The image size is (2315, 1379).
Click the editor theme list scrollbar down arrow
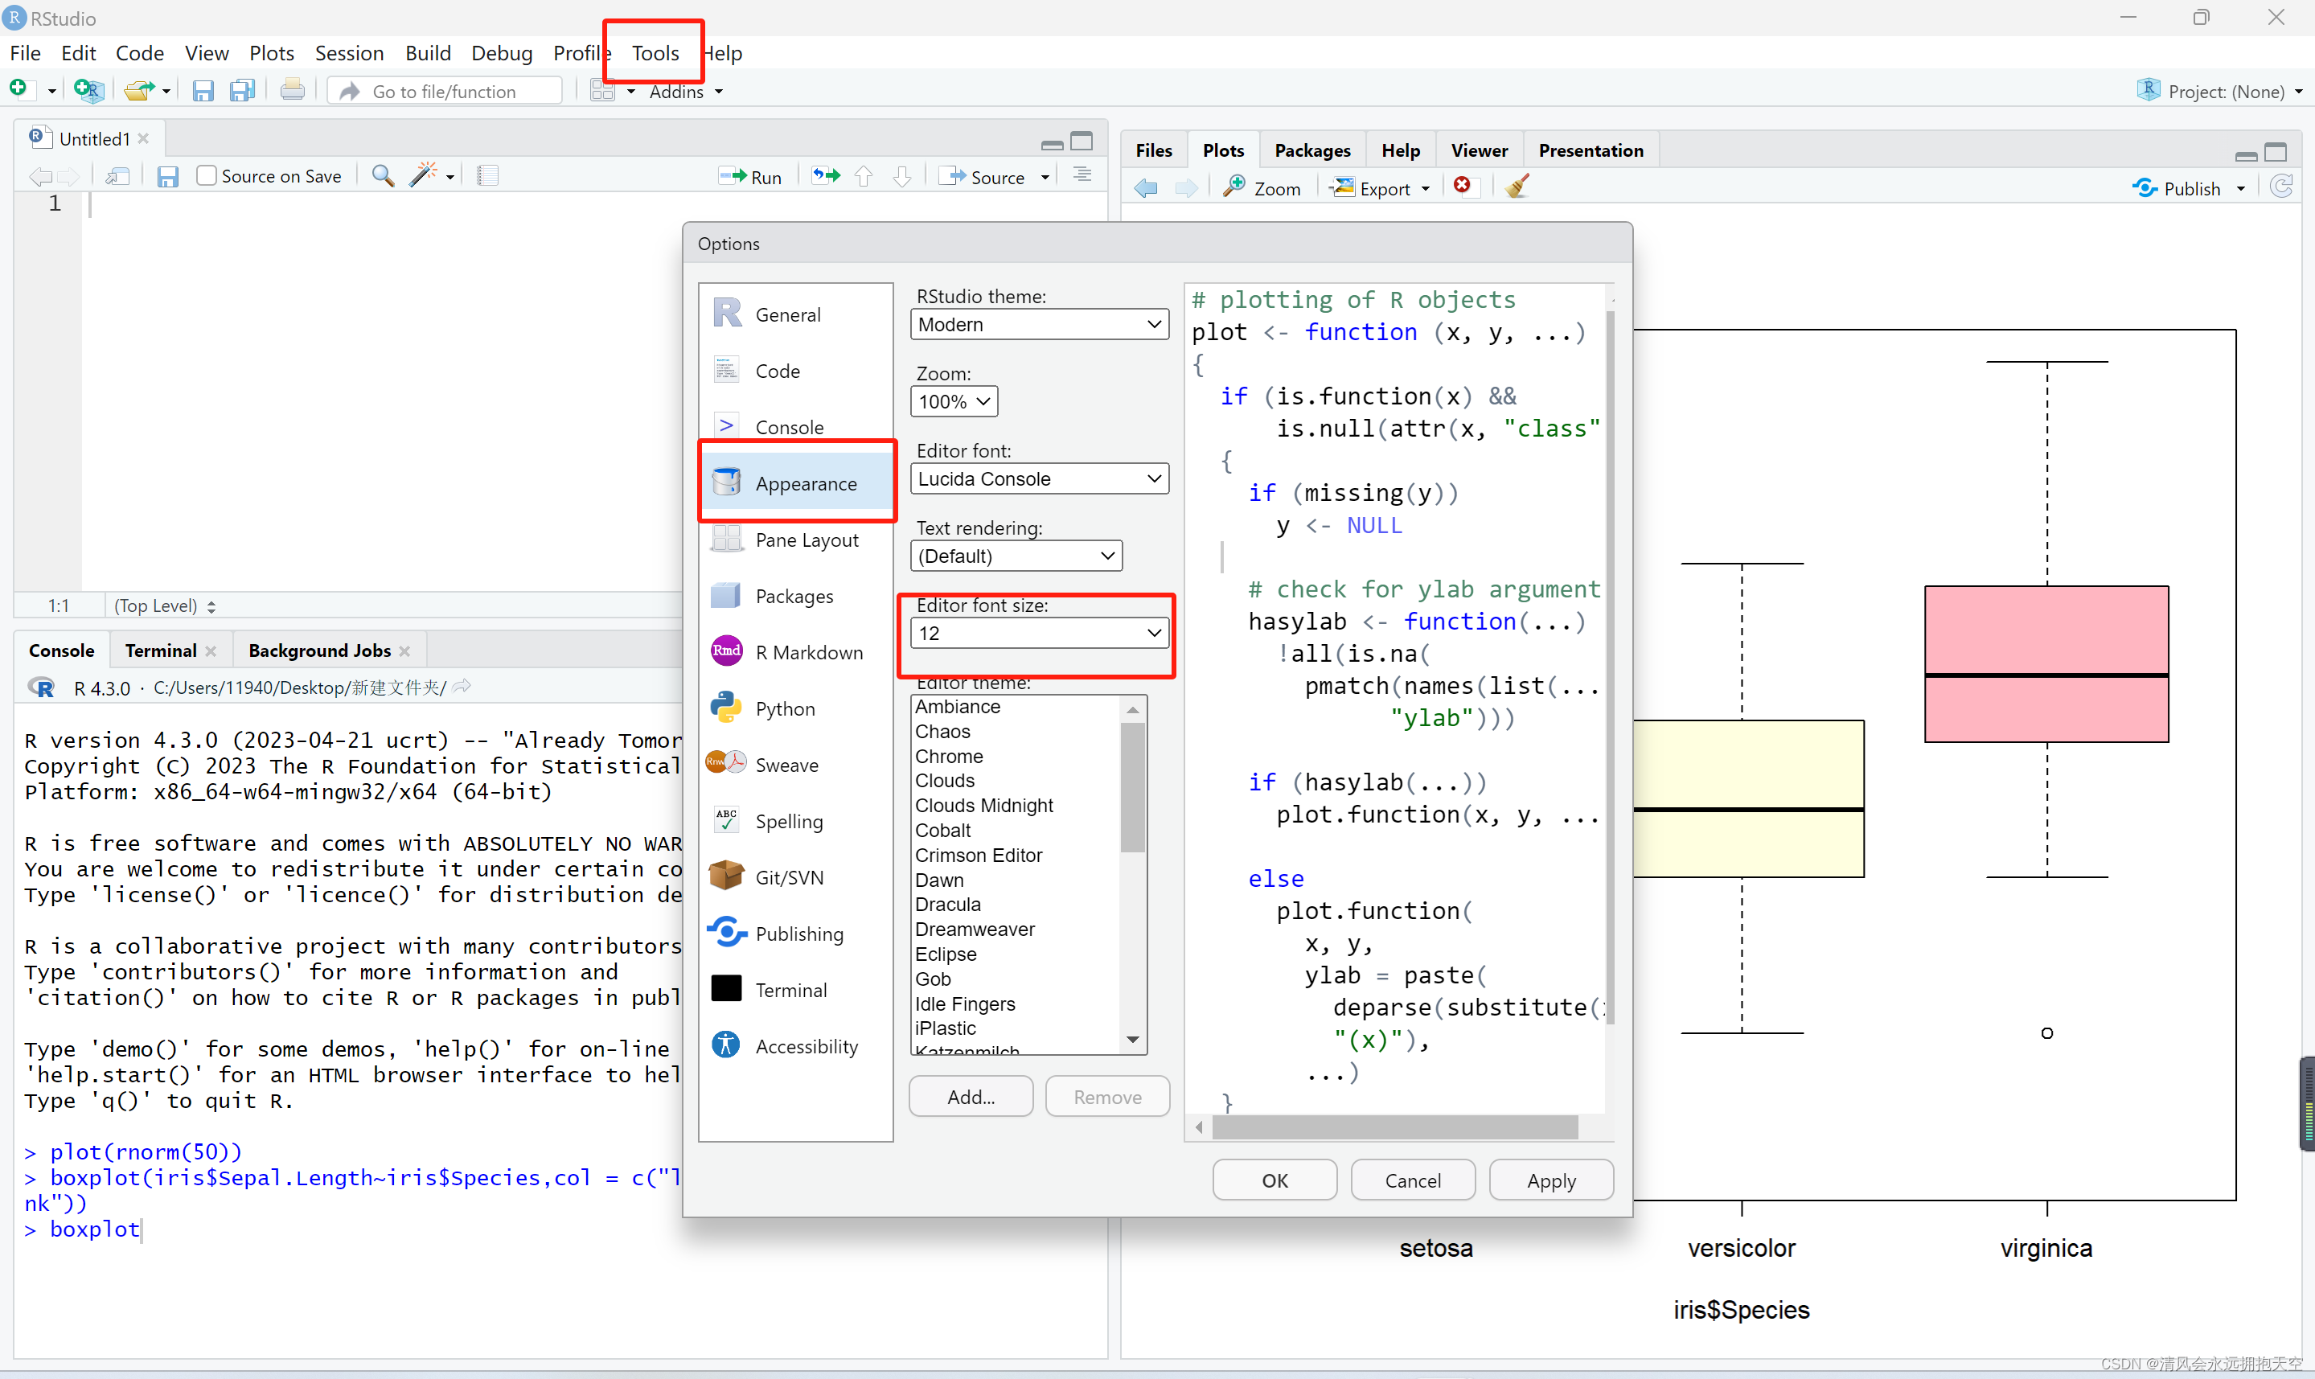click(x=1132, y=1039)
